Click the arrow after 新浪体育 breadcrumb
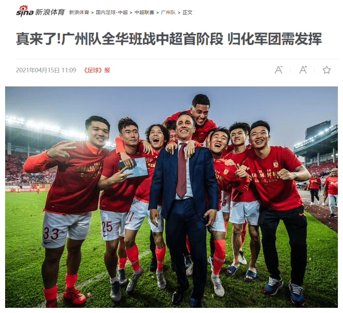 click(x=93, y=13)
